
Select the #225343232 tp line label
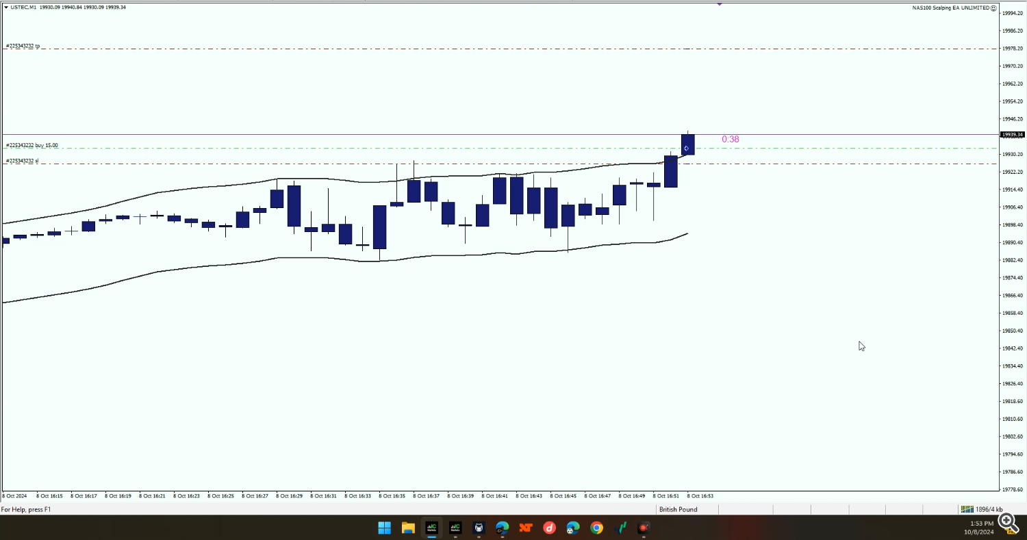click(23, 46)
